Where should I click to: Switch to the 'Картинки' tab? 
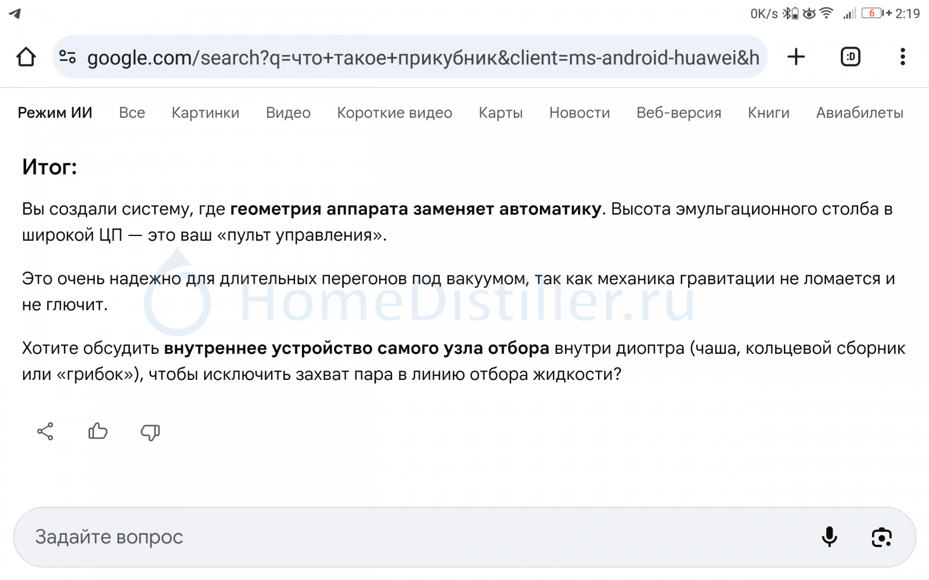206,113
